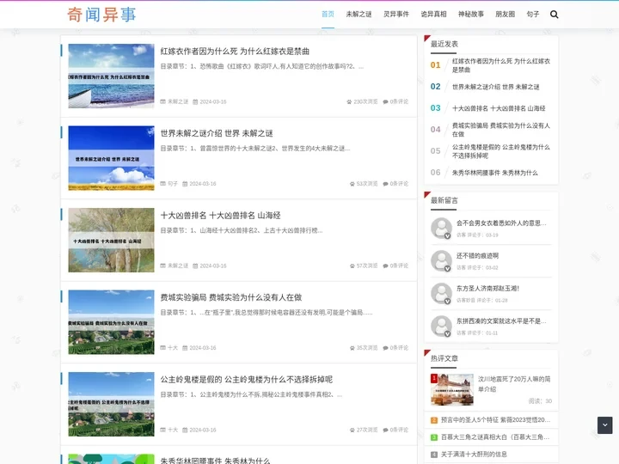Switch to the 未解之谜 navigation tab
619x464 pixels.
[x=359, y=15]
